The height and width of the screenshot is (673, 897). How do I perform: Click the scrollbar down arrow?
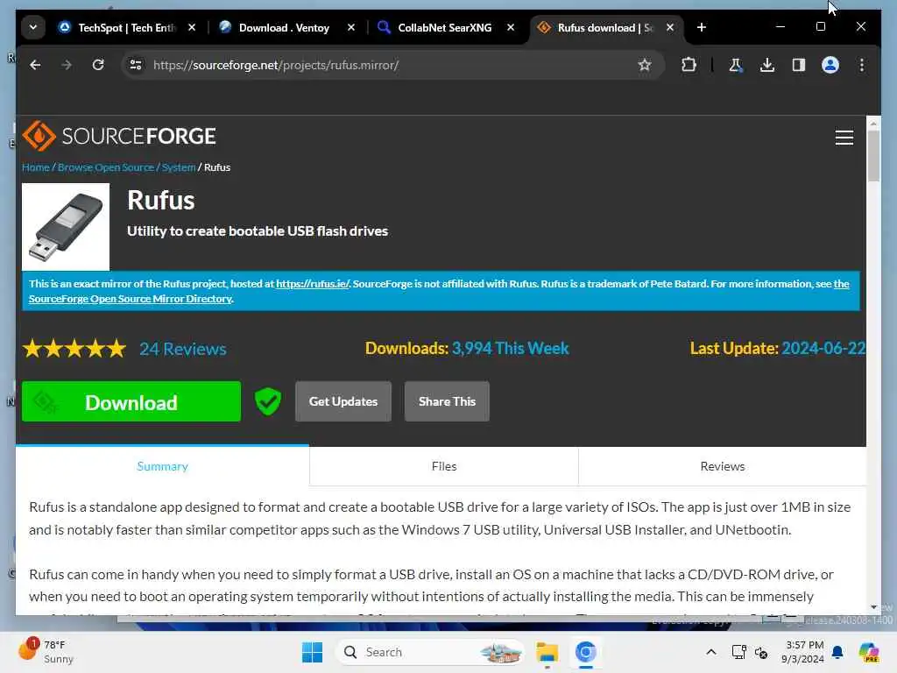pyautogui.click(x=873, y=606)
